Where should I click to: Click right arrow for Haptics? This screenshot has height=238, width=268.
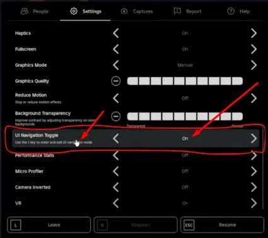[253, 33]
